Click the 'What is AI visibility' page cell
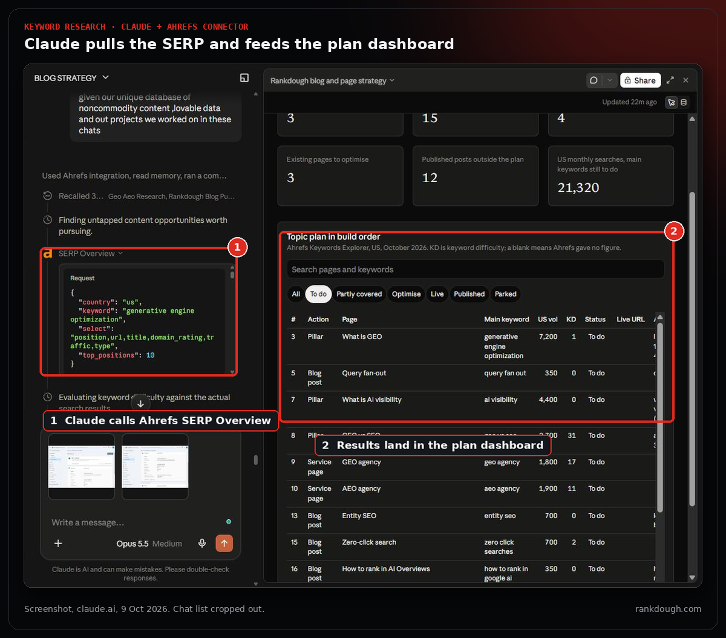The image size is (726, 638). pyautogui.click(x=371, y=400)
